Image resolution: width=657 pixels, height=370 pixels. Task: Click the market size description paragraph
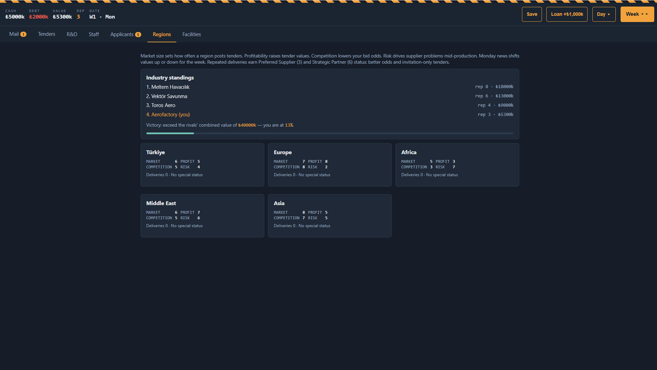tap(330, 59)
